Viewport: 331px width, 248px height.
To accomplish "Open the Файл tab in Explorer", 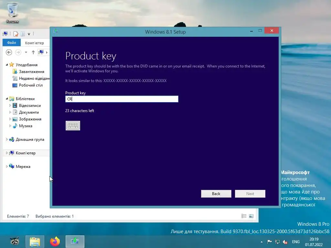I will pyautogui.click(x=11, y=43).
